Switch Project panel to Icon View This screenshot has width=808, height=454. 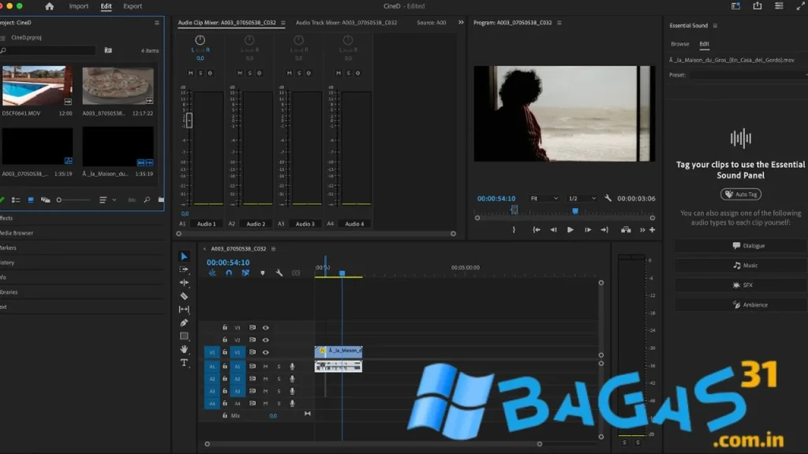coord(31,199)
